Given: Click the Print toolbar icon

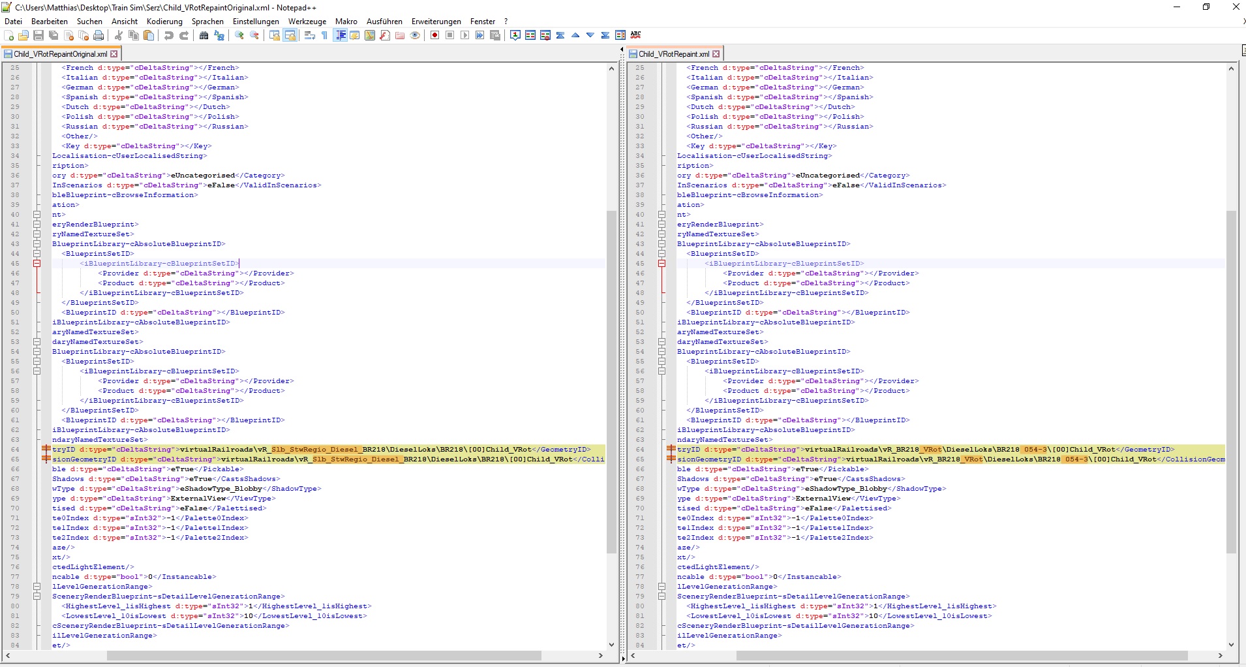Looking at the screenshot, I should pos(99,35).
